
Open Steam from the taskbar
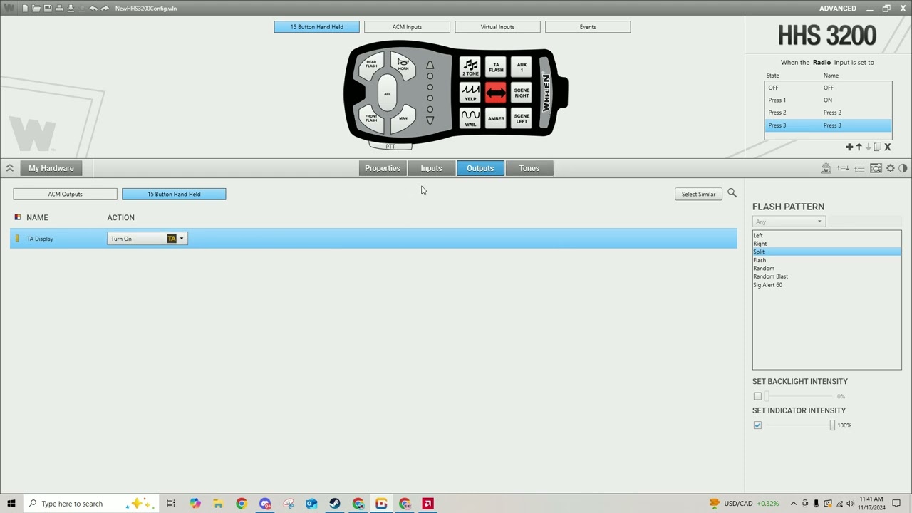click(x=335, y=504)
